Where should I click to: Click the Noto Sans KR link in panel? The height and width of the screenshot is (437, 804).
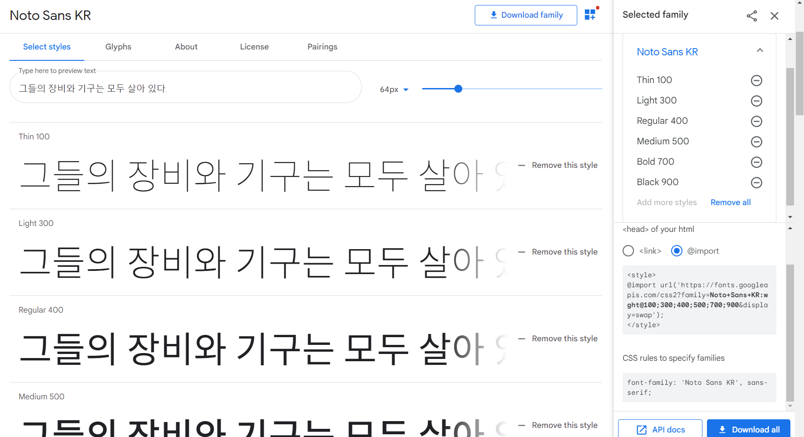tap(667, 52)
